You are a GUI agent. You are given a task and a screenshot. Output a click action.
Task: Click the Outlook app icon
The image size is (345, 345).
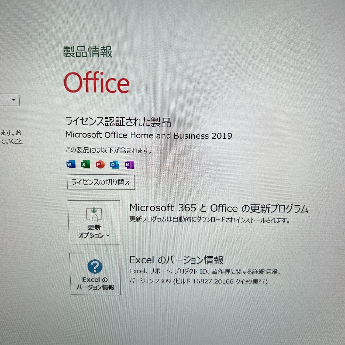click(x=115, y=164)
